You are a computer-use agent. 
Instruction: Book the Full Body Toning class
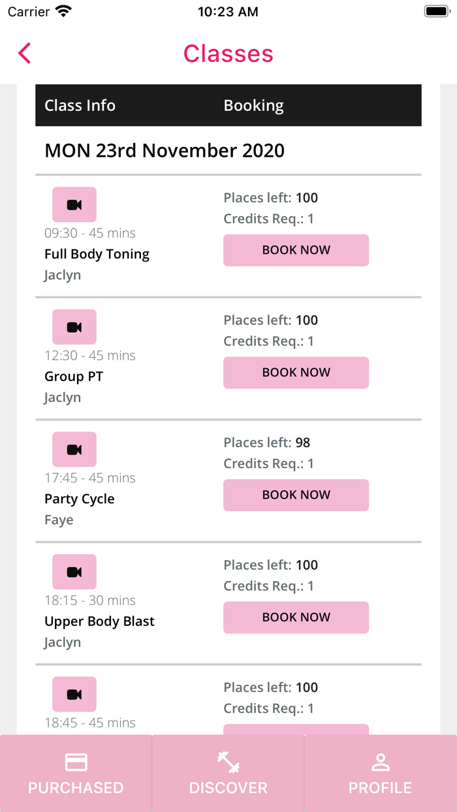[x=296, y=250]
